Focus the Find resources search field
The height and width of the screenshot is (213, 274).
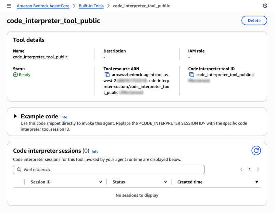pyautogui.click(x=109, y=169)
